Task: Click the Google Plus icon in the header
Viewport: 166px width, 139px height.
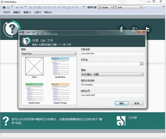Action: pyautogui.click(x=134, y=29)
